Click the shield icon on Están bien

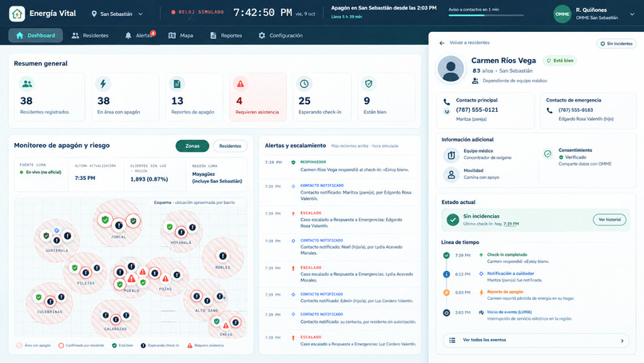(x=368, y=84)
